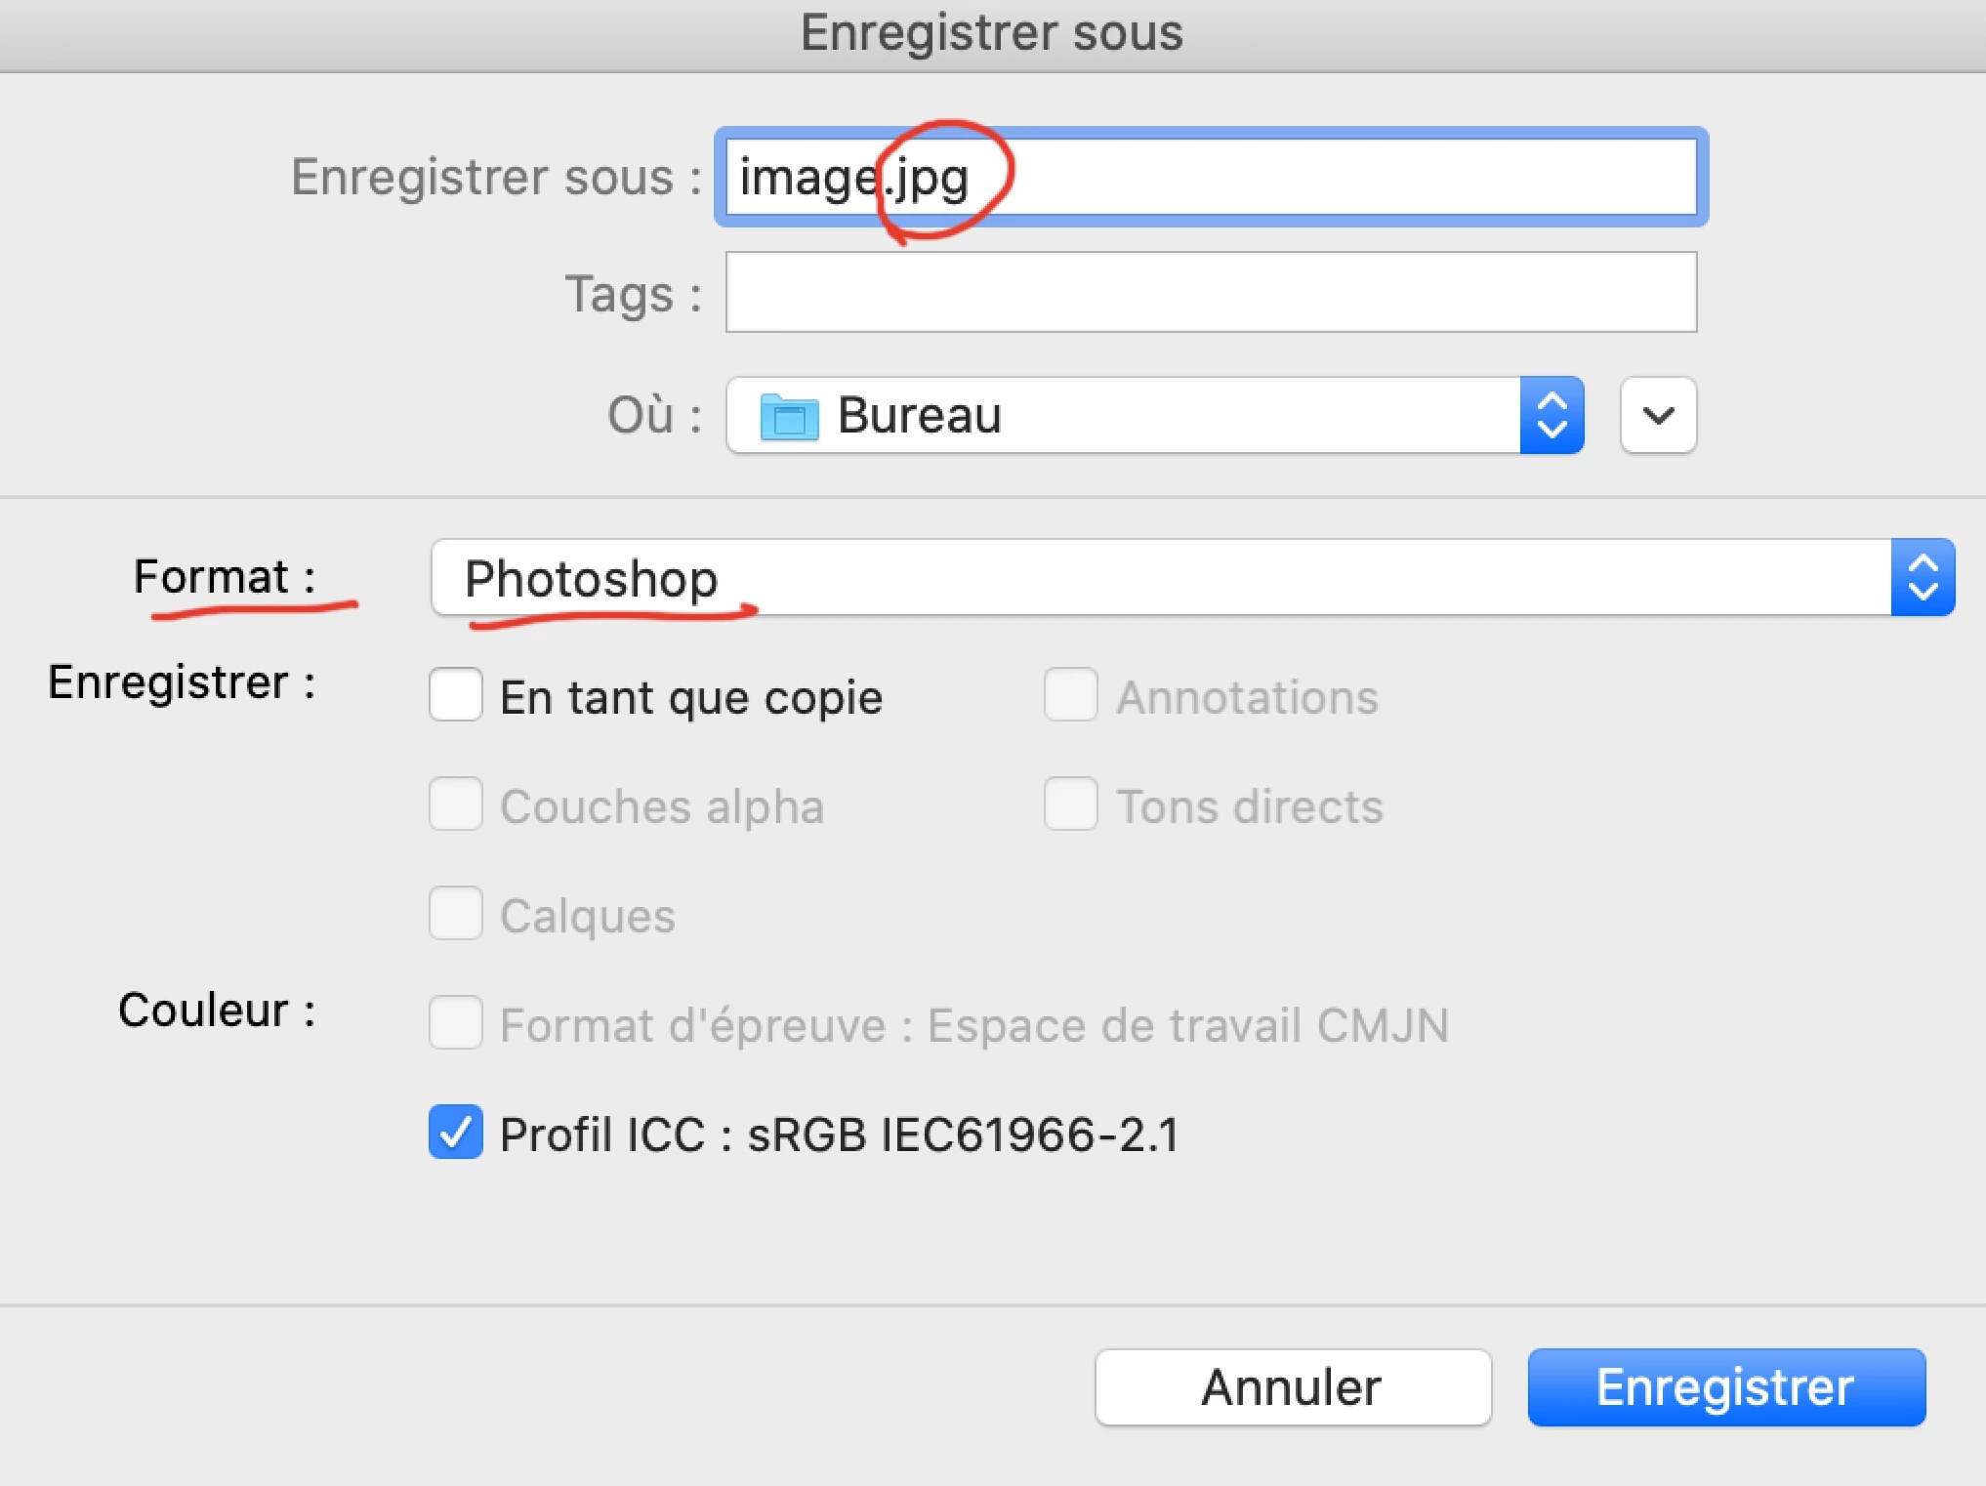1986x1486 pixels.
Task: Open the Où location dropdown
Action: [x=1155, y=416]
